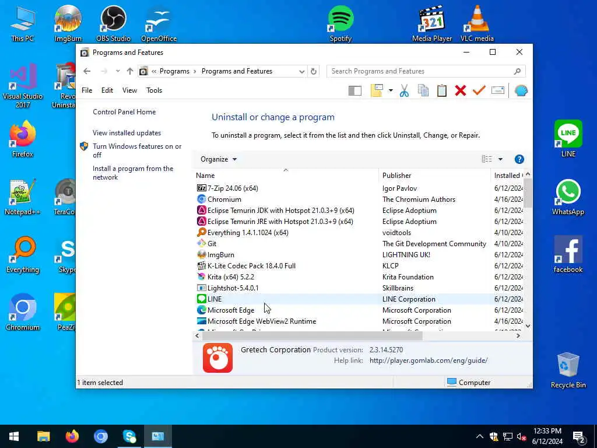The height and width of the screenshot is (448, 597).
Task: Click the Recycle Bin desktop icon
Action: [x=568, y=370]
